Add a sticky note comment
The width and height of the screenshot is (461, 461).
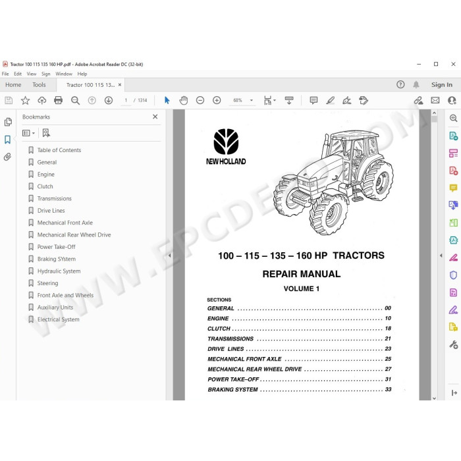click(x=313, y=101)
